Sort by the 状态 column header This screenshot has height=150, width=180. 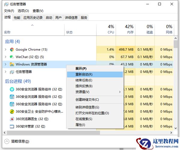80,30
